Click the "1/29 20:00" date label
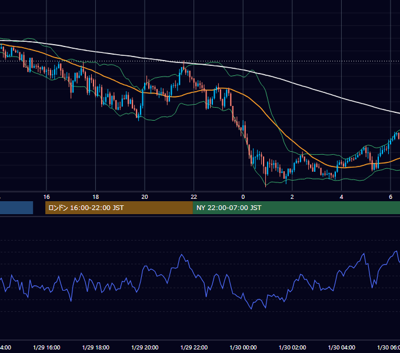 pyautogui.click(x=145, y=347)
